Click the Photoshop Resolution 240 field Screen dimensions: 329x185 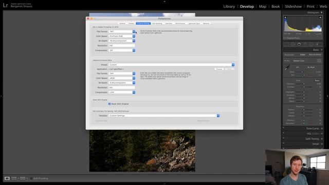click(122, 46)
